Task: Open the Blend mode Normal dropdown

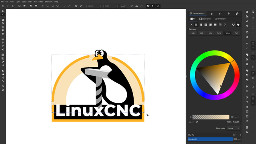Action: tap(233, 128)
